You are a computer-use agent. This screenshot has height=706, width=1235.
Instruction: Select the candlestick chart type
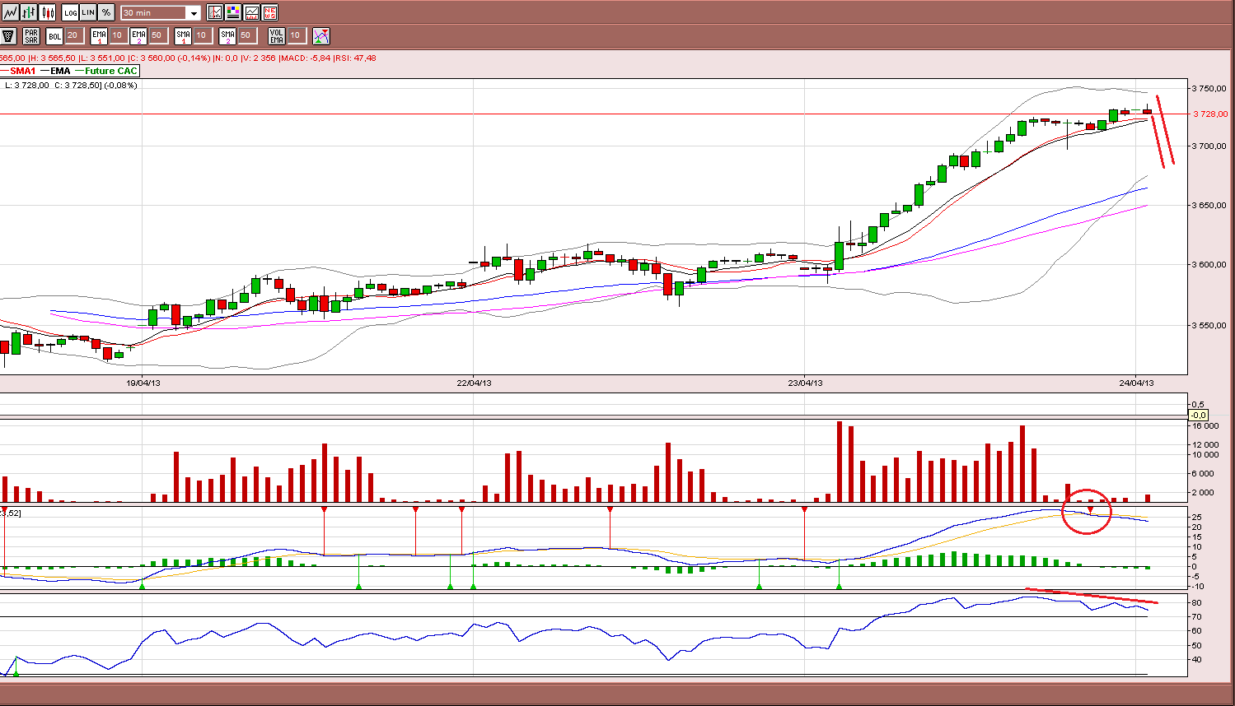point(48,12)
